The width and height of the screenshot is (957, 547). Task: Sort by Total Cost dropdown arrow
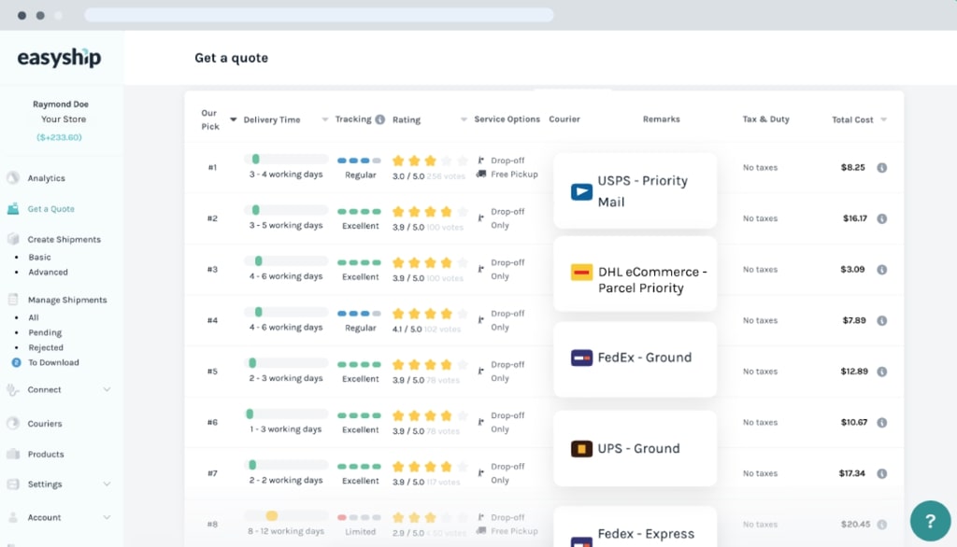coord(883,119)
